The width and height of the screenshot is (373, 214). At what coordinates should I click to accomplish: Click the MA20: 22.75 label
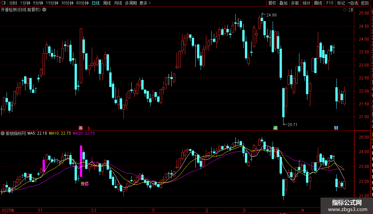tap(84, 133)
